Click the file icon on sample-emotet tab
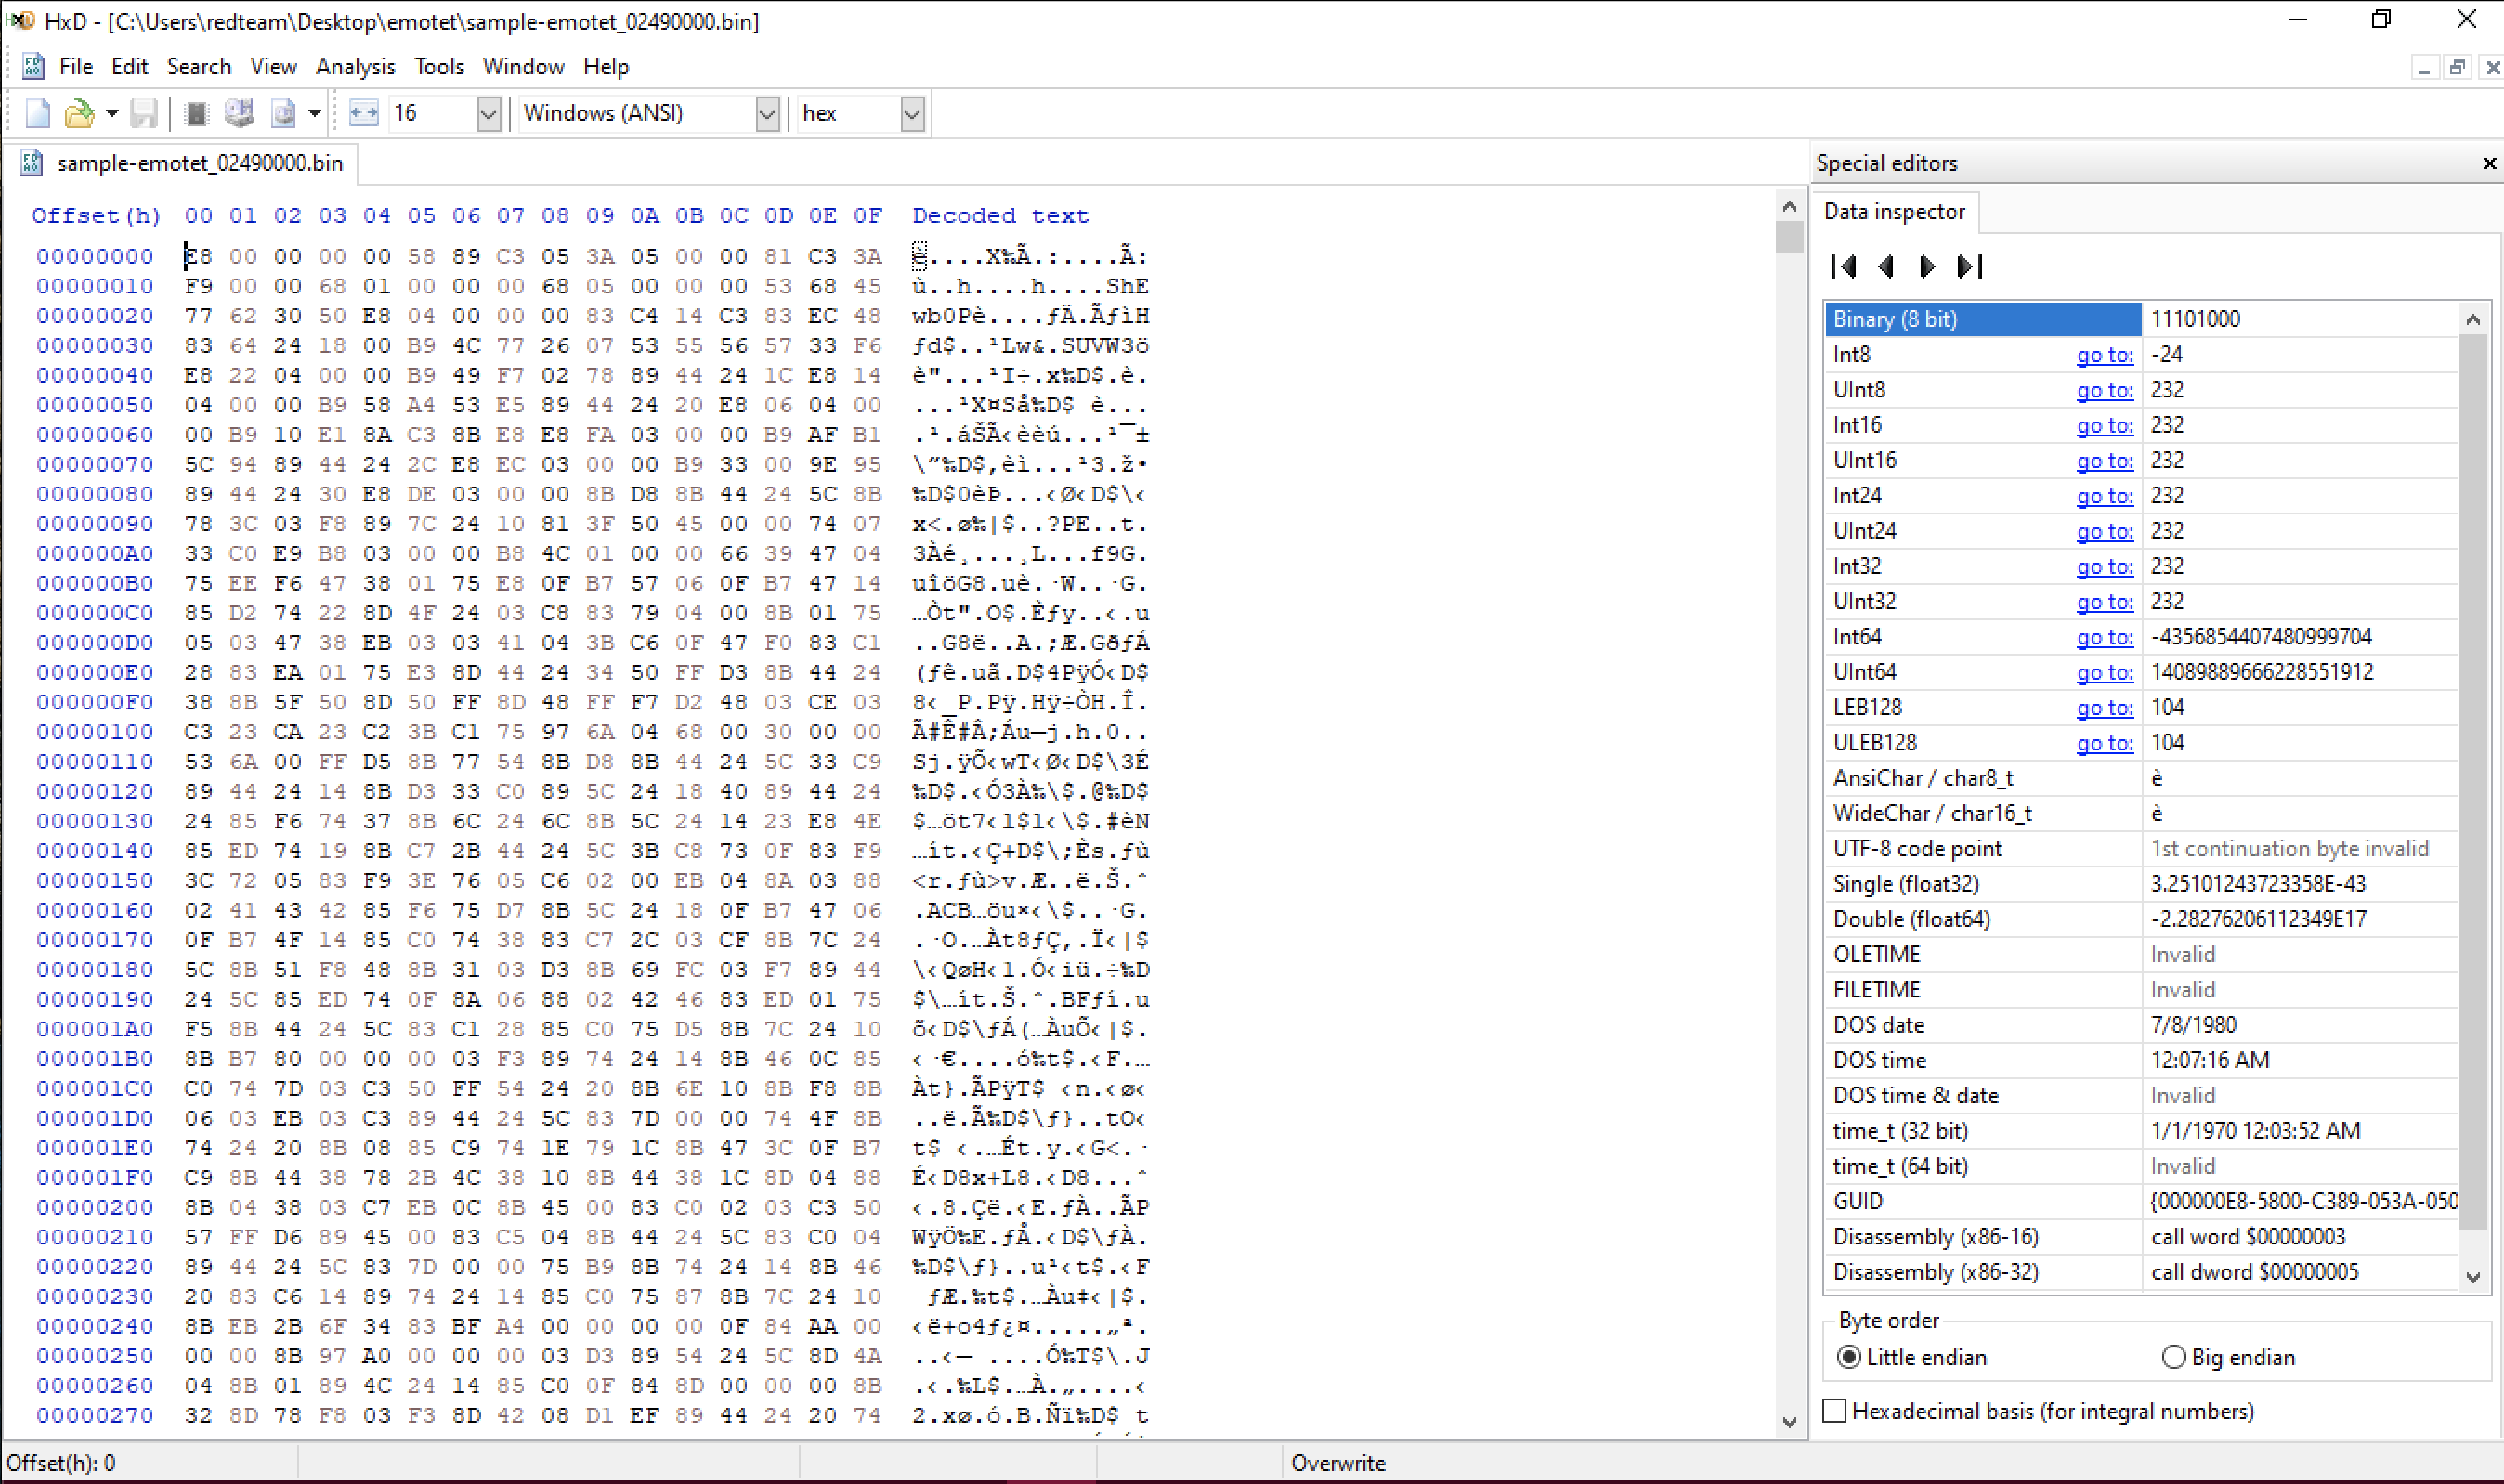Image resolution: width=2504 pixels, height=1484 pixels. point(32,163)
